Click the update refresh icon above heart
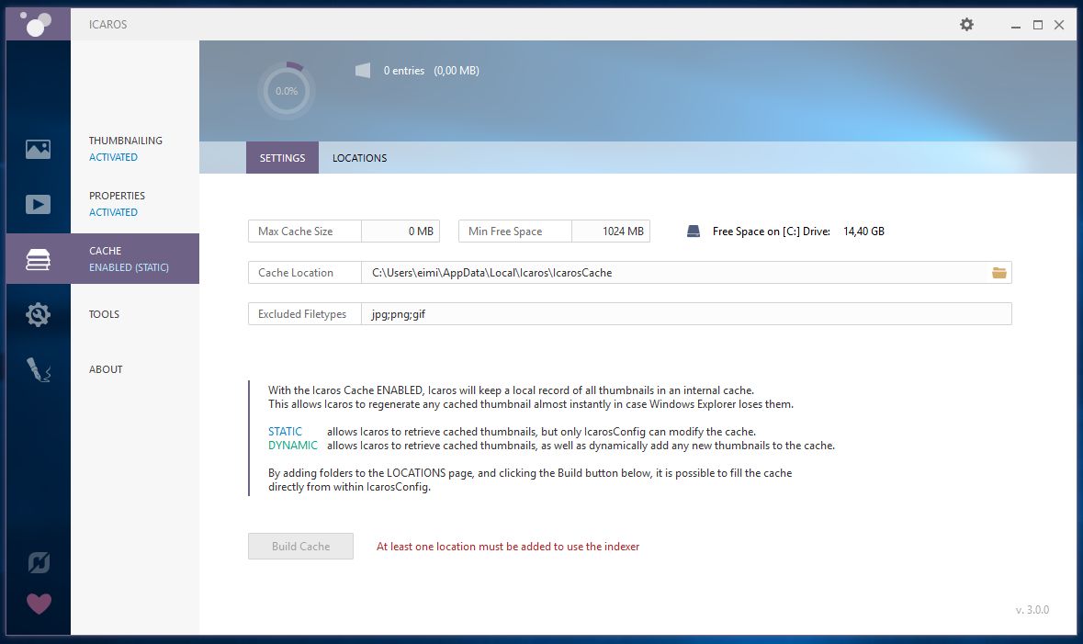Viewport: 1083px width, 644px height. (x=39, y=562)
